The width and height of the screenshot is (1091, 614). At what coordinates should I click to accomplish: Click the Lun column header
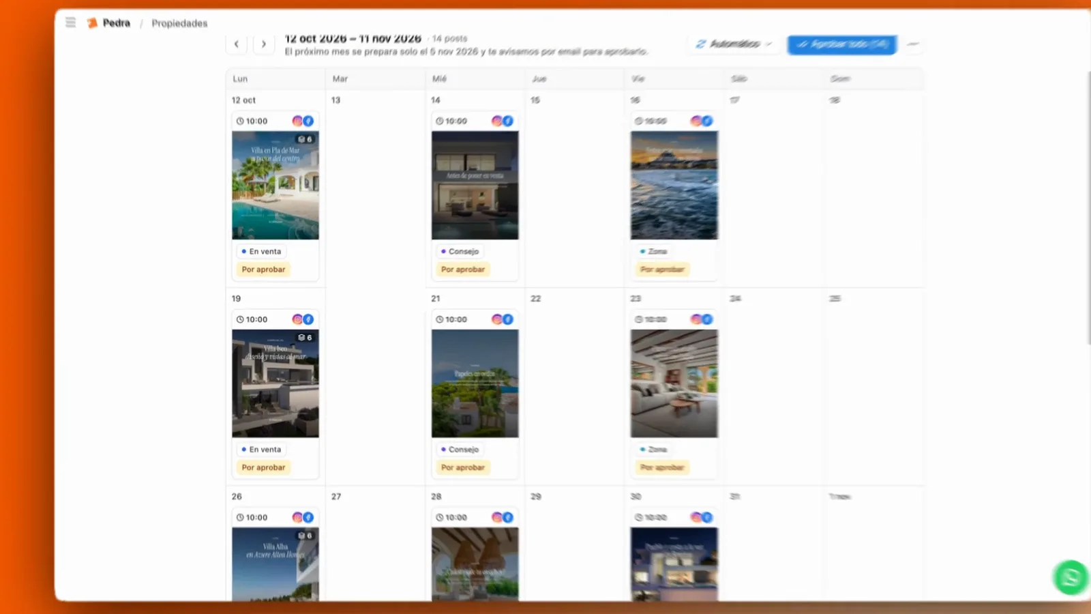click(x=240, y=79)
